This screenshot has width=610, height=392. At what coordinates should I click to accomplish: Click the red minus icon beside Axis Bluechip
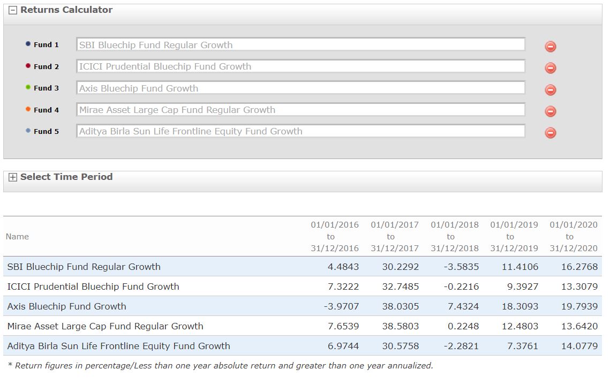(550, 90)
